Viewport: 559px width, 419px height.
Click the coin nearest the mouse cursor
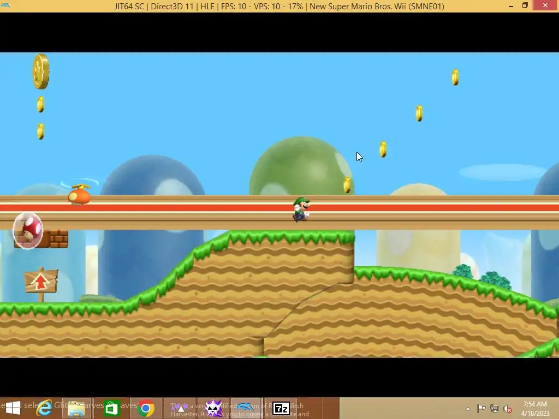tap(383, 149)
